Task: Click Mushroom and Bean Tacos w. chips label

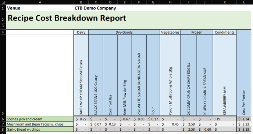Action: point(40,124)
